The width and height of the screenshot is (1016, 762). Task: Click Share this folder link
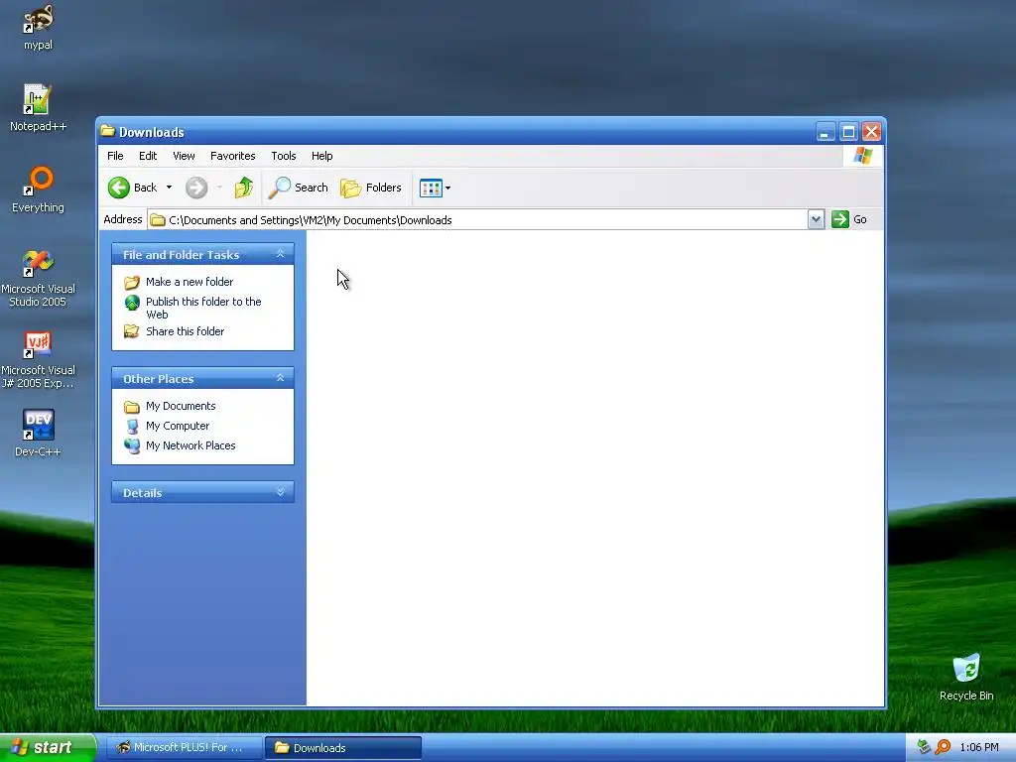[x=185, y=331]
